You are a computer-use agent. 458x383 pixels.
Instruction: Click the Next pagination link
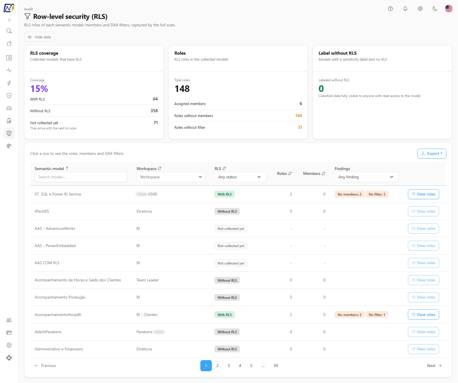pos(434,366)
